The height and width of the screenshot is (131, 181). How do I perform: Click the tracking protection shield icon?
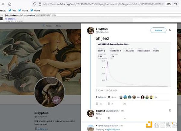[35, 4]
